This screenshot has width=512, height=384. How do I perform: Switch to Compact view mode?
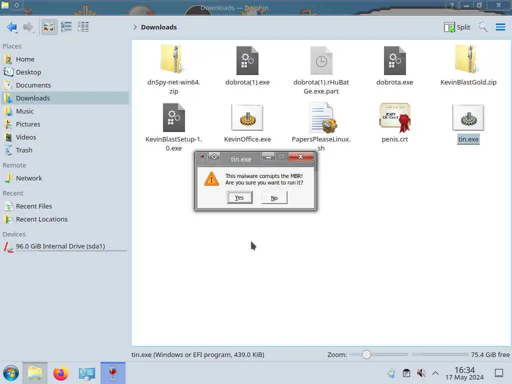(x=66, y=27)
